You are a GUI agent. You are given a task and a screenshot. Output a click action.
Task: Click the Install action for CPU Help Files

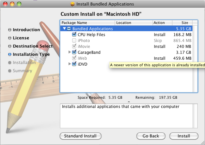coord(160,35)
